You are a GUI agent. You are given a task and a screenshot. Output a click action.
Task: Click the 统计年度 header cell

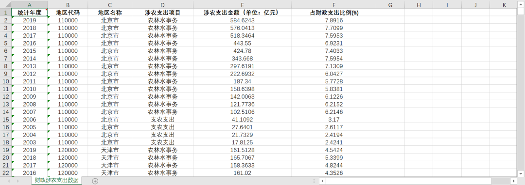point(30,13)
